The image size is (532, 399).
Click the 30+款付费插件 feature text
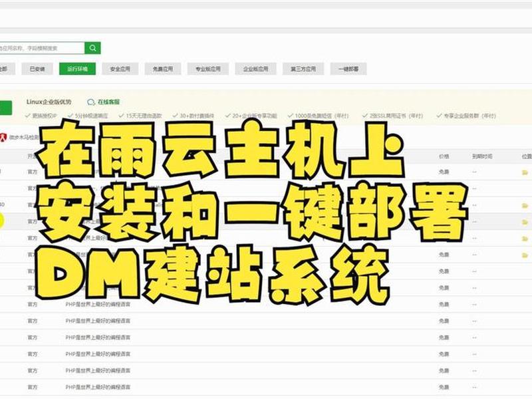(x=197, y=116)
